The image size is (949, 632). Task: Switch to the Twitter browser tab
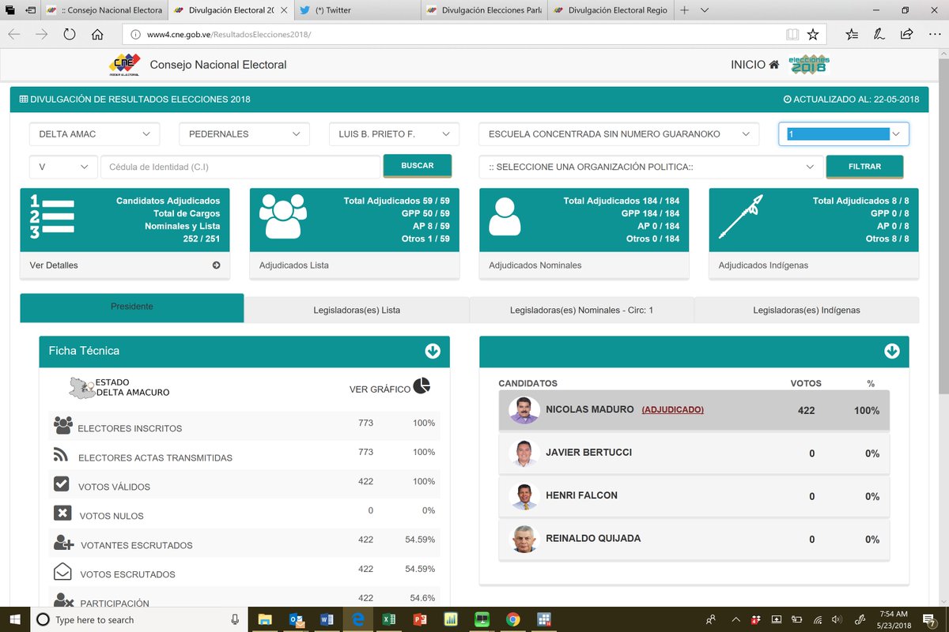point(357,10)
